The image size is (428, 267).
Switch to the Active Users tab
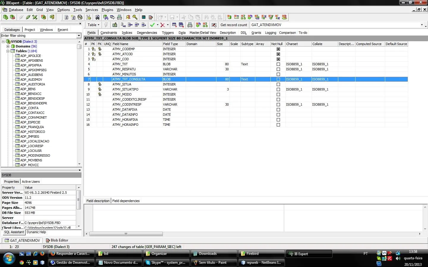click(x=31, y=182)
